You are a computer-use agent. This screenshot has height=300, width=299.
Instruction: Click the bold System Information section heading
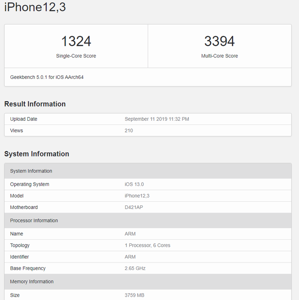click(x=37, y=154)
